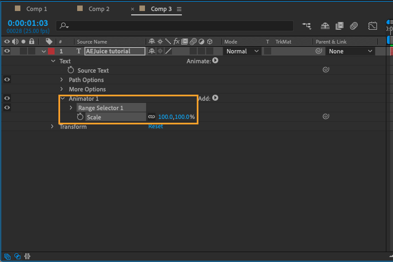Click the 3D layer cube header icon
393x262 pixels.
pos(210,41)
